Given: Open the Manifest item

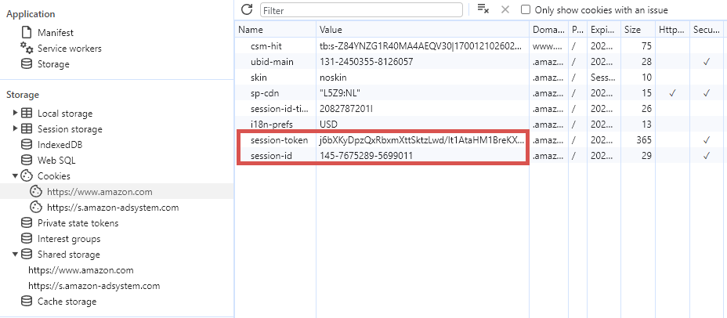Looking at the screenshot, I should tap(54, 33).
